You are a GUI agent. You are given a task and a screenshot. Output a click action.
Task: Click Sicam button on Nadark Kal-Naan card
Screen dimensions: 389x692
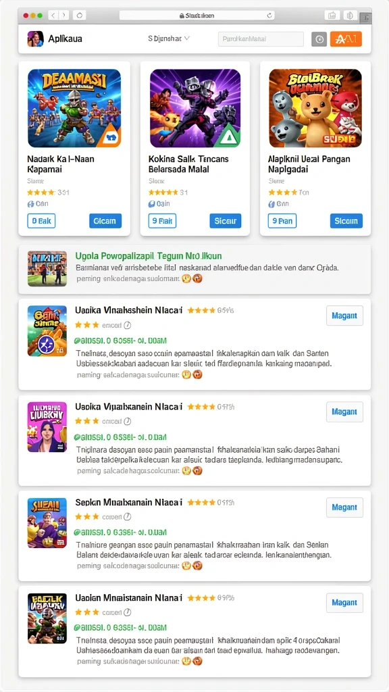click(105, 221)
